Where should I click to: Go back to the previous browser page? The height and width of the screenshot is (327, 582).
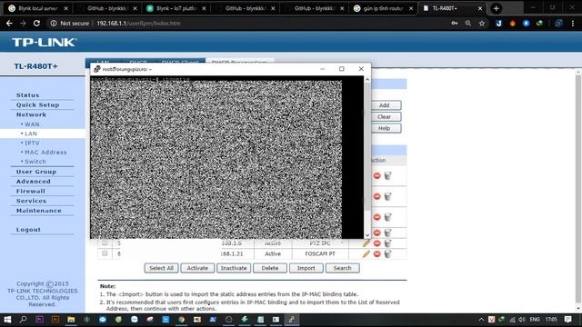pyautogui.click(x=9, y=23)
